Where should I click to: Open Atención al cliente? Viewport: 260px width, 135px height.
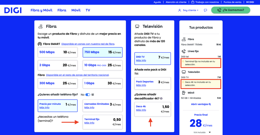[176, 2]
